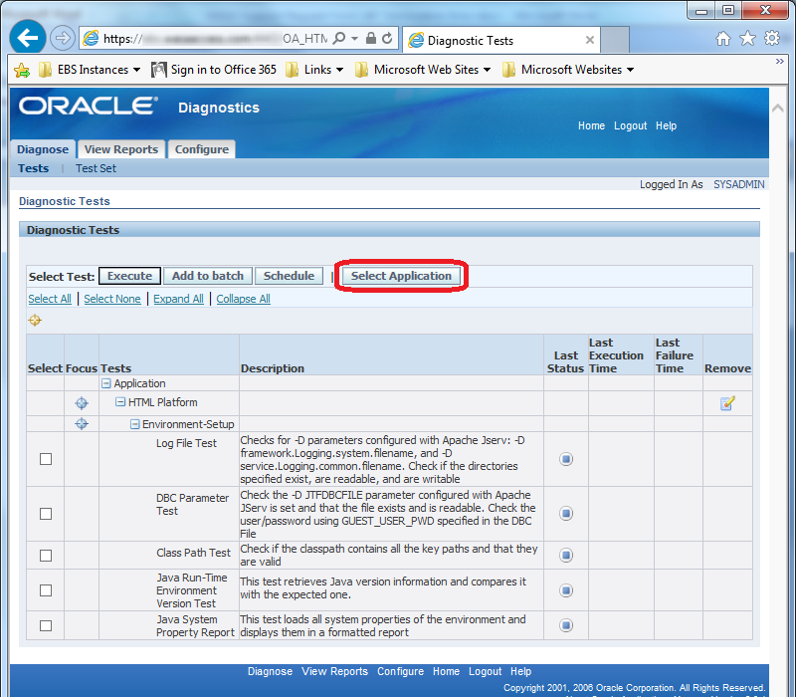Collapse the Application tree node

(x=106, y=383)
